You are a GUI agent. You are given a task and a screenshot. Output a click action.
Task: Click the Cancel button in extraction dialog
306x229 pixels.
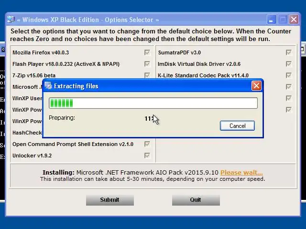coord(237,126)
